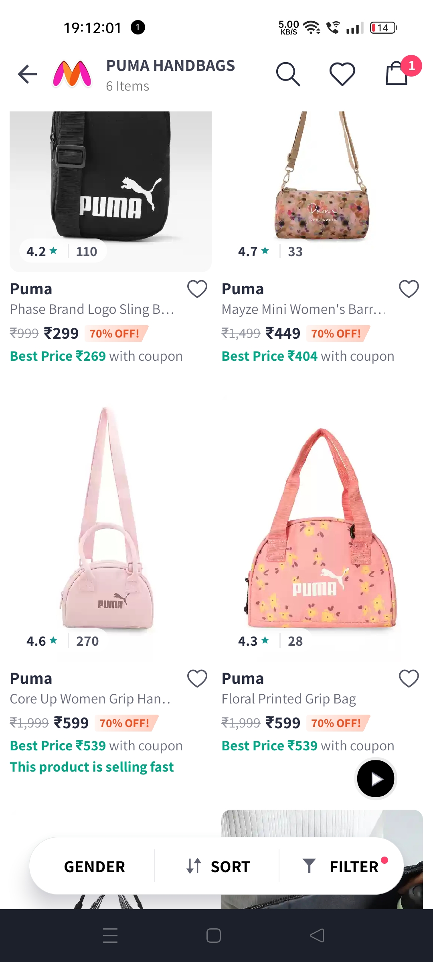The height and width of the screenshot is (962, 433).
Task: Tap Best Price ₹269 with coupon
Action: tap(96, 356)
